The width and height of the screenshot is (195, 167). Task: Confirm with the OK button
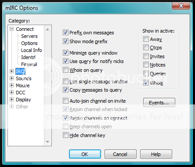[x=85, y=154]
